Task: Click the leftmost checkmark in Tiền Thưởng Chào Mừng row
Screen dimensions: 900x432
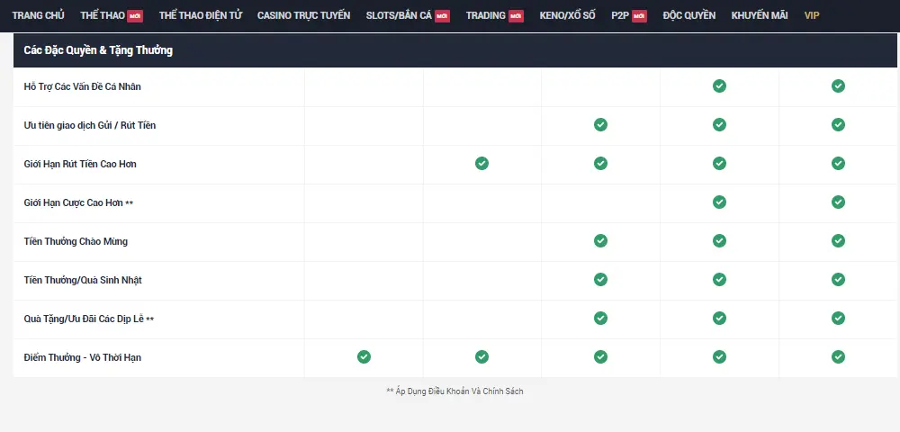Action: coord(600,241)
